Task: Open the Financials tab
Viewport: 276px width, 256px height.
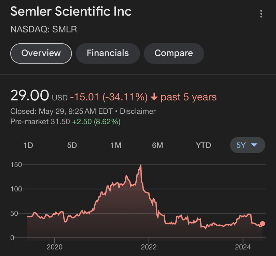Action: coord(108,53)
